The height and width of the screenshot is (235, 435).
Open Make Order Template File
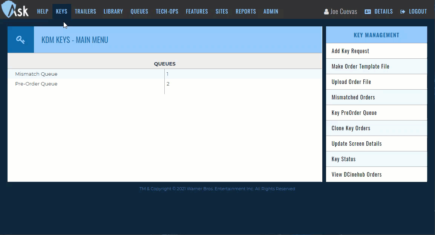click(x=360, y=67)
